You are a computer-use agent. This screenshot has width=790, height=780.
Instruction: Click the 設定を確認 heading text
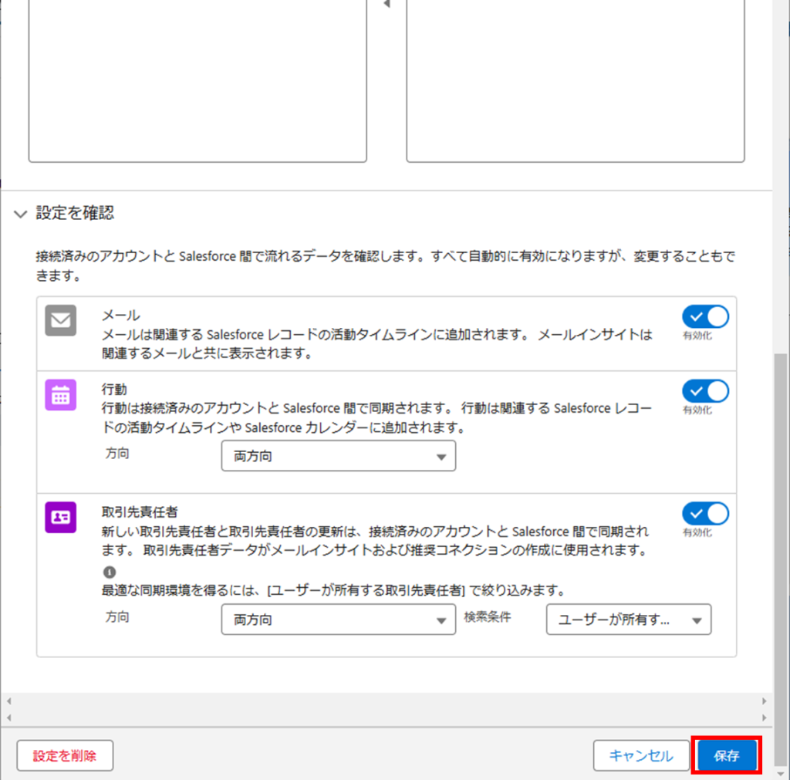(x=75, y=213)
